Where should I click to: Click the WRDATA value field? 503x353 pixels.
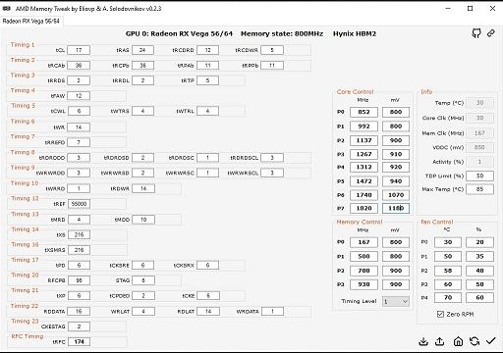[x=272, y=311]
